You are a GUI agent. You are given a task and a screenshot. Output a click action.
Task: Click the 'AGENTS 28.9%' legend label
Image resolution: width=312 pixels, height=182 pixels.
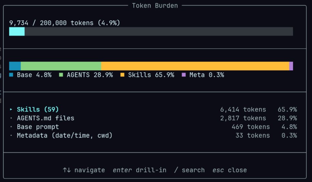pyautogui.click(x=90, y=75)
